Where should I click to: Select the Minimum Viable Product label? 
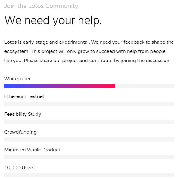(32, 150)
